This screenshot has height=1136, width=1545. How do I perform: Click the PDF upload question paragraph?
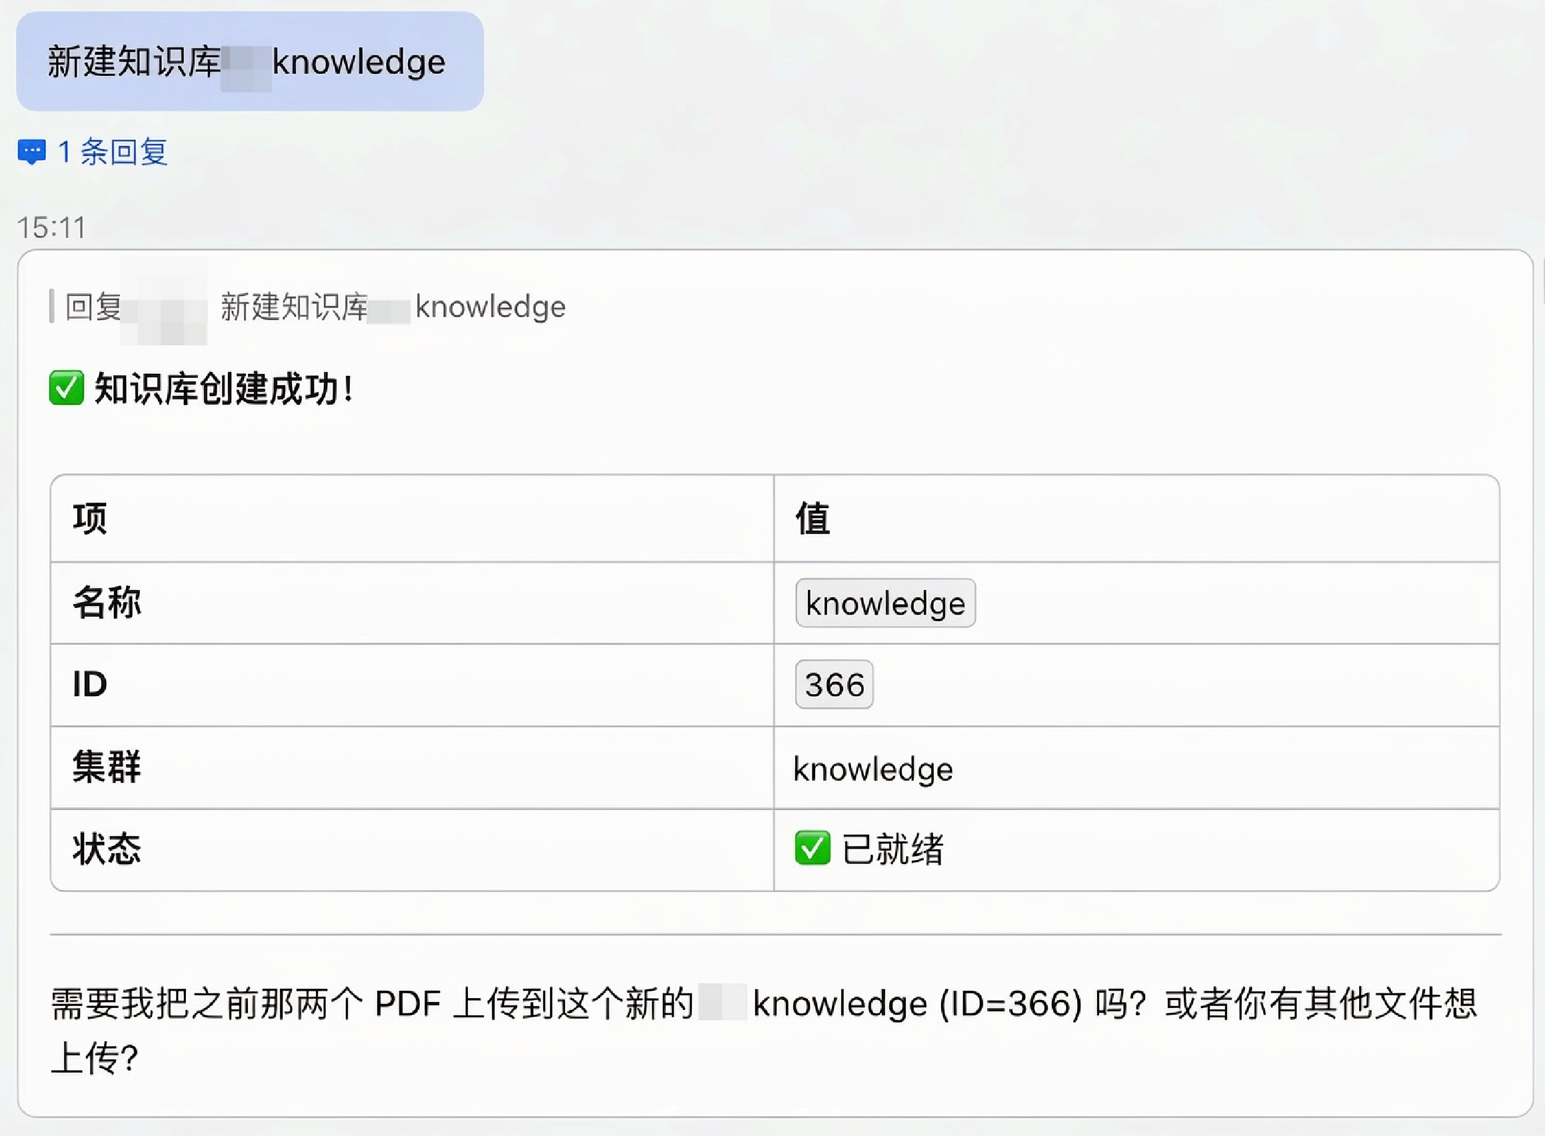point(764,1029)
